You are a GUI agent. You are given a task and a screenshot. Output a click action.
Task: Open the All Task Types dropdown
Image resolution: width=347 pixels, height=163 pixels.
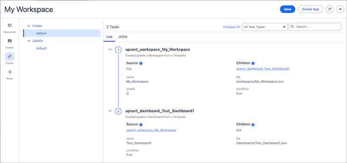tap(265, 27)
